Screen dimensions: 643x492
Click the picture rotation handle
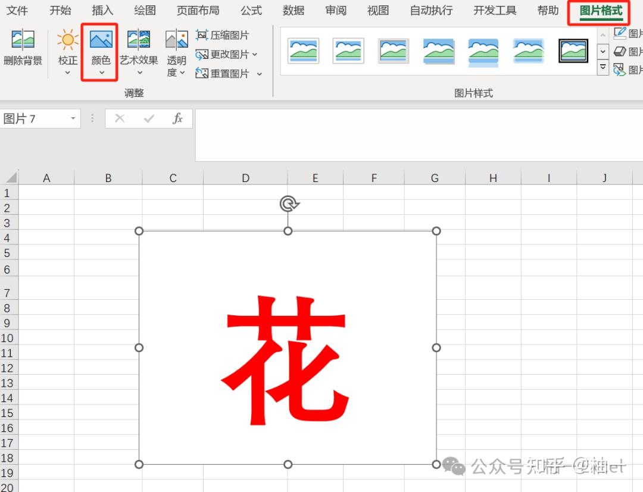pos(289,203)
